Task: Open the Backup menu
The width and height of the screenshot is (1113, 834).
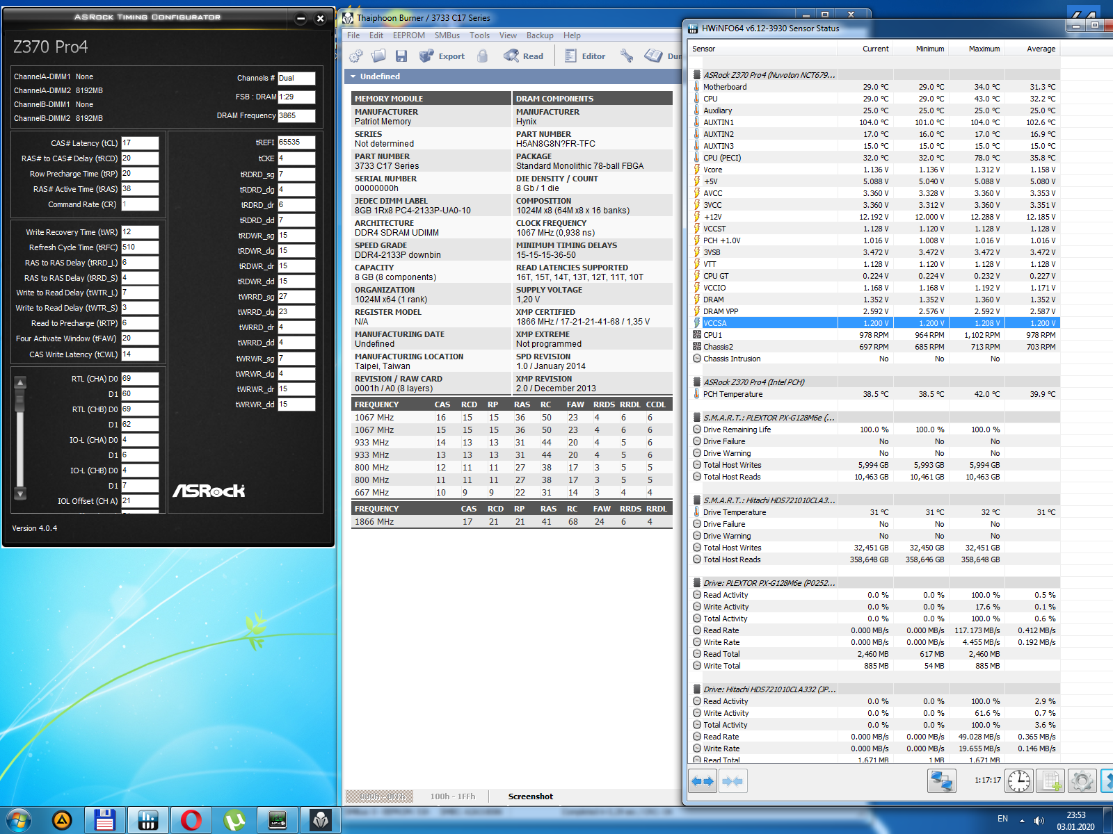Action: click(540, 35)
